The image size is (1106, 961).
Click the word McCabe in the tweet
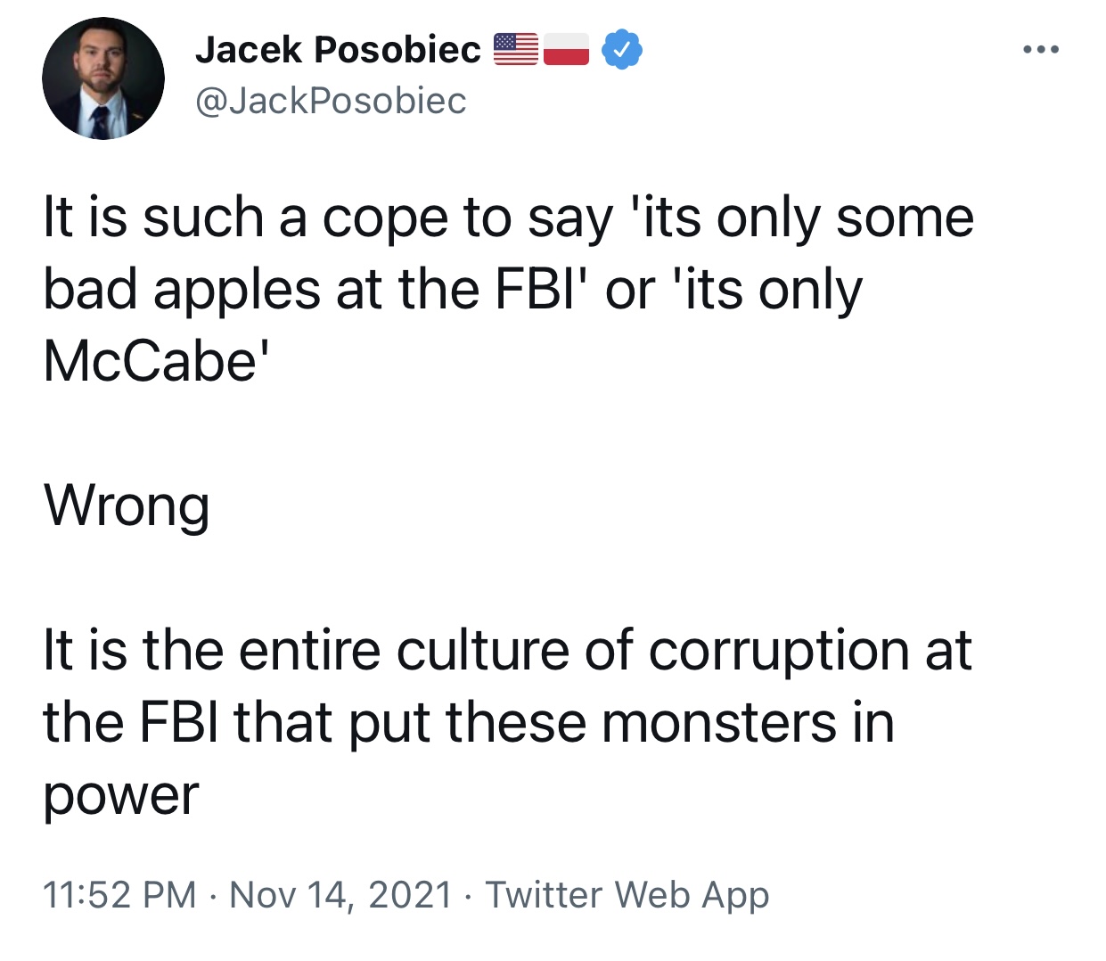[x=151, y=361]
